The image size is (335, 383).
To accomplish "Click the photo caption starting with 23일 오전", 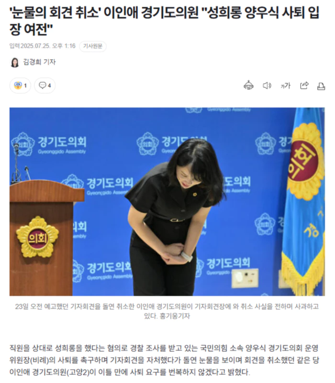I will [x=167, y=311].
